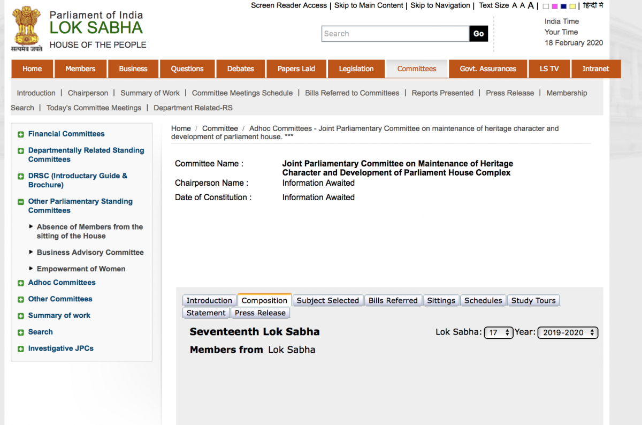Select the largest text size A
Viewport: 642px width, 425px height.
point(531,6)
